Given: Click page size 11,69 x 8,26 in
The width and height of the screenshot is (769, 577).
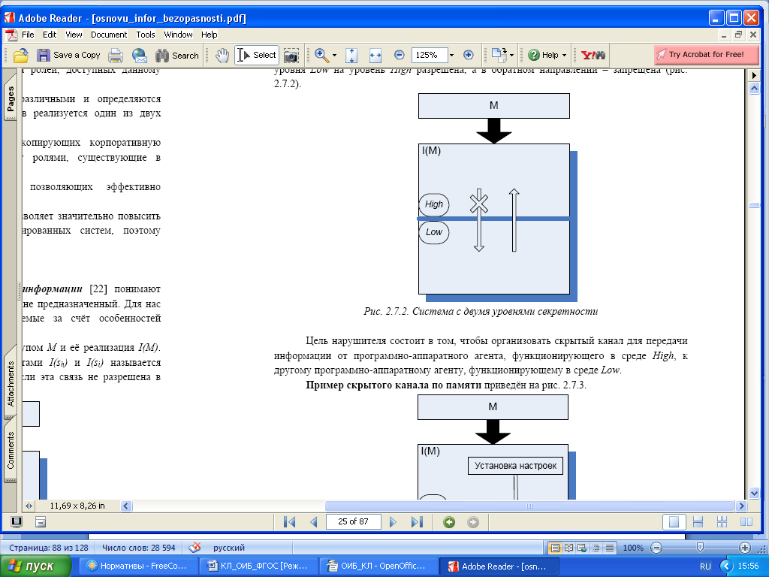Looking at the screenshot, I should [x=77, y=506].
